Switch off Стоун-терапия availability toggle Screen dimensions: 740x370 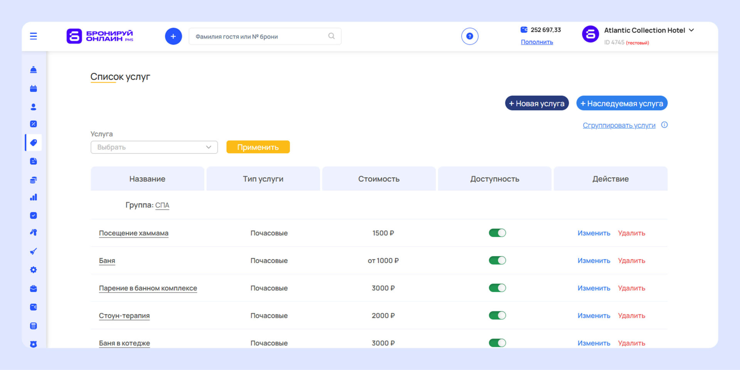497,316
